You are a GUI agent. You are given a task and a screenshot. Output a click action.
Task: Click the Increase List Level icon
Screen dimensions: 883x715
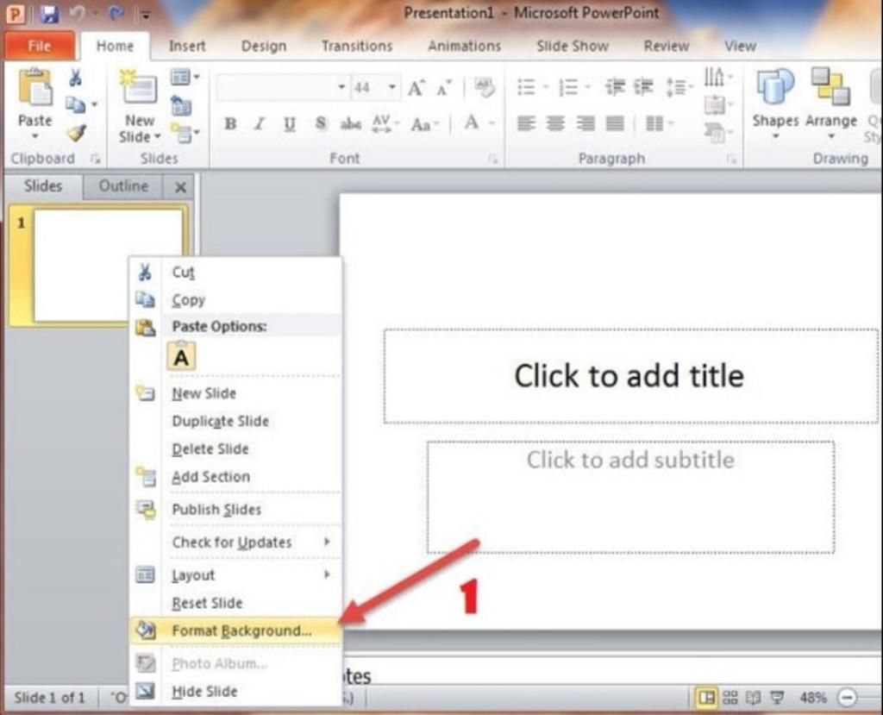643,87
